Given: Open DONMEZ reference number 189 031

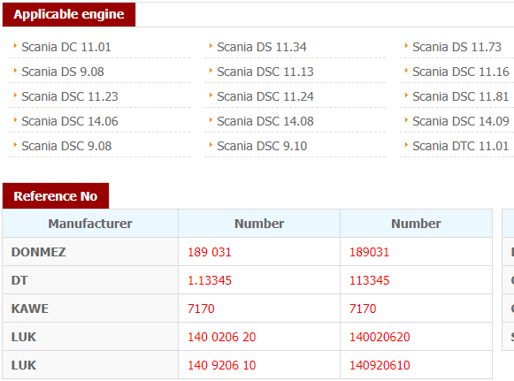Looking at the screenshot, I should [210, 252].
